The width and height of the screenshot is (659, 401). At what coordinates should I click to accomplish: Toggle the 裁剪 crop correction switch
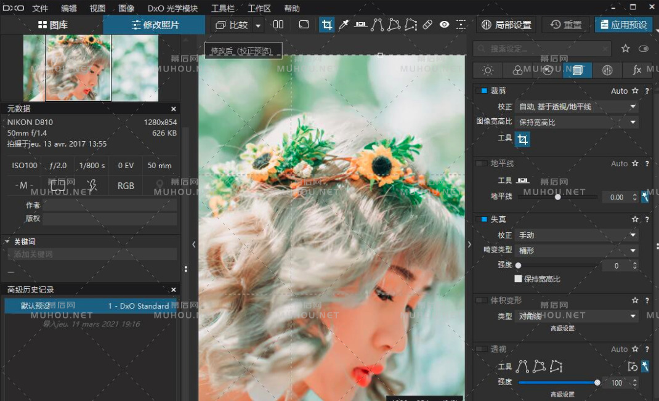(481, 91)
